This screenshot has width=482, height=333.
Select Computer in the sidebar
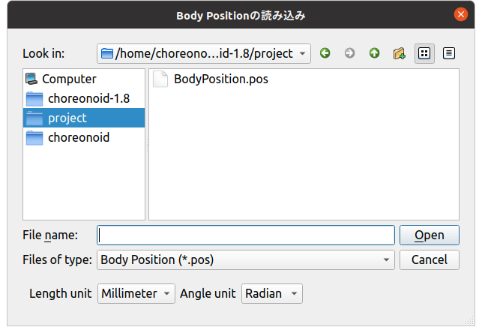(x=67, y=78)
